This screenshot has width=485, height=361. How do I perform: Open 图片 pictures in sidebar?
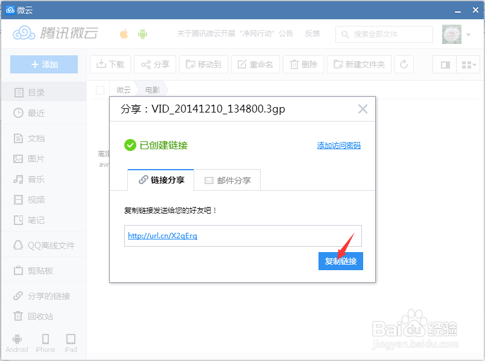[x=44, y=159]
